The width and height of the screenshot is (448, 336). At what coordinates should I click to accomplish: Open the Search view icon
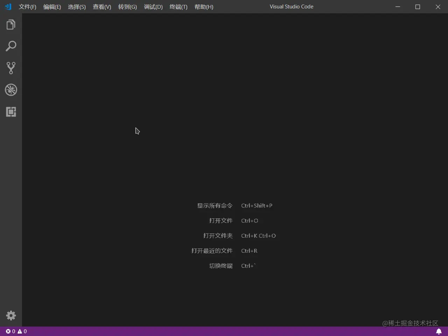(x=11, y=46)
